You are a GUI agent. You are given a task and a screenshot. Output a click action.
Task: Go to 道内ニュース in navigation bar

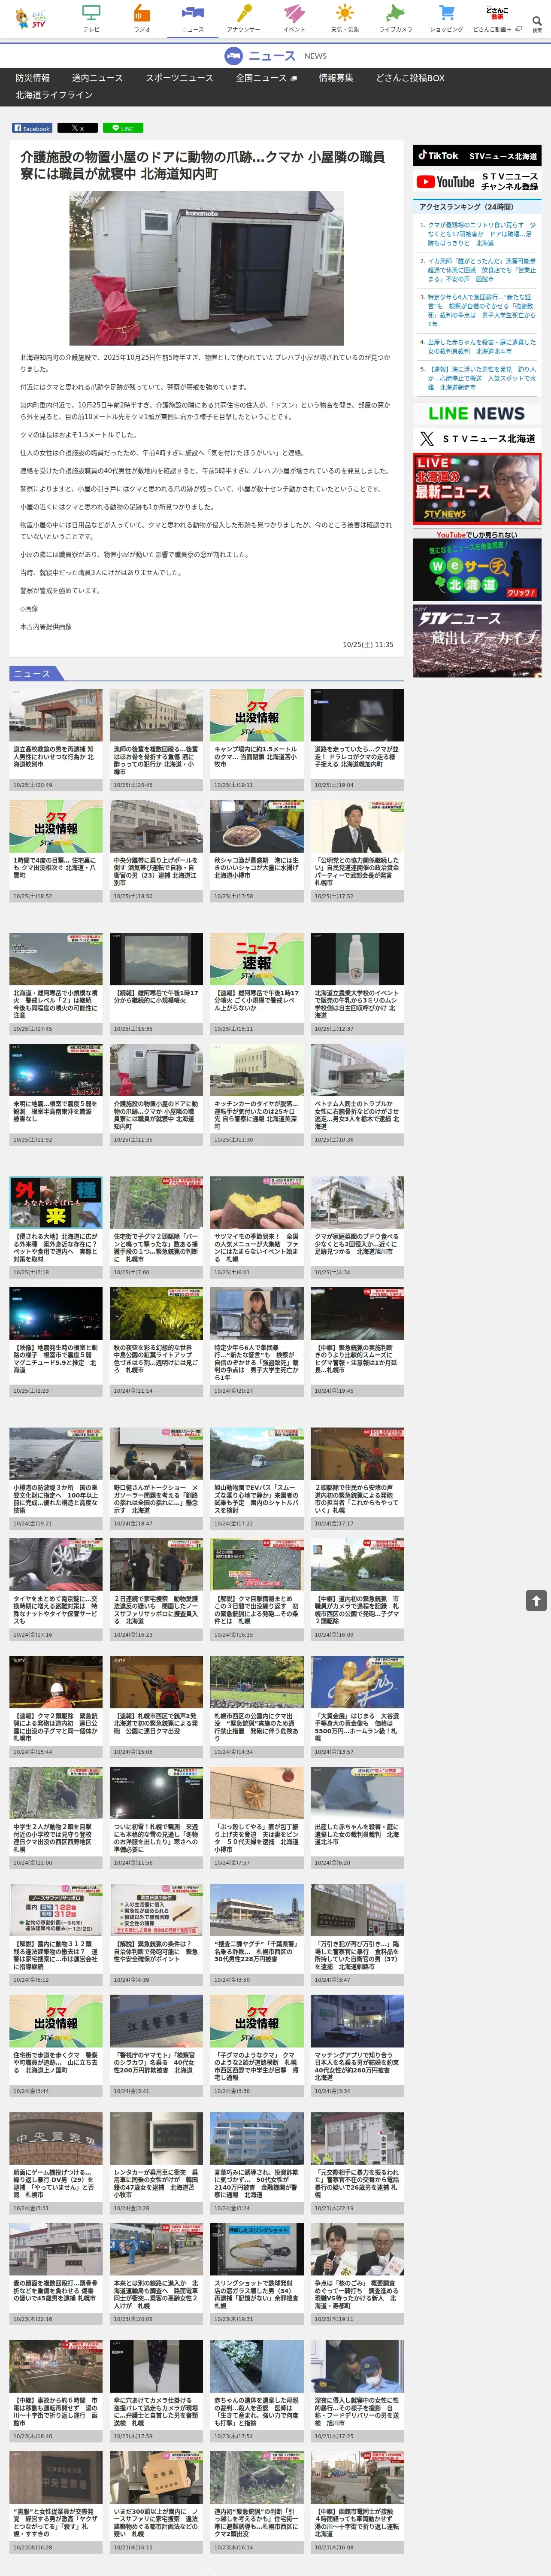tap(98, 78)
